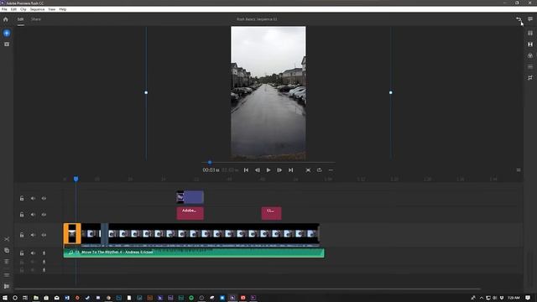Mute the music audio track
This screenshot has height=302, width=537.
pyautogui.click(x=33, y=253)
